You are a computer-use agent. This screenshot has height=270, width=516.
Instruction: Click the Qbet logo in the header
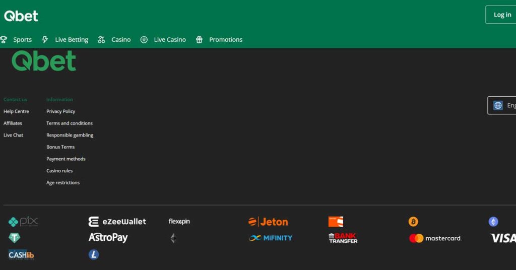point(21,16)
